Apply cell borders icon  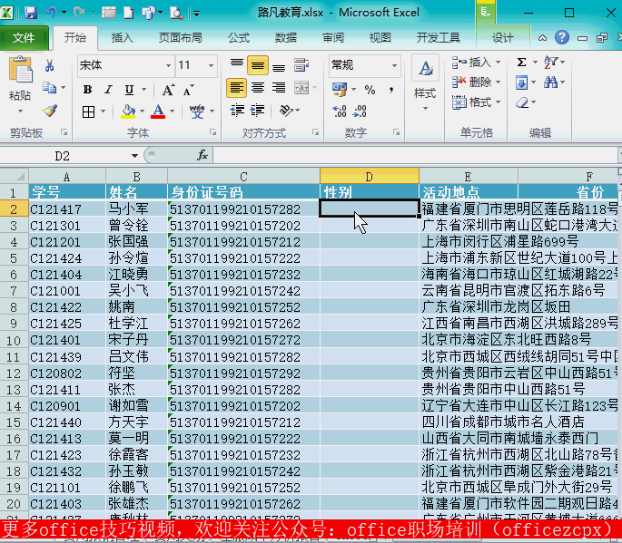(88, 112)
